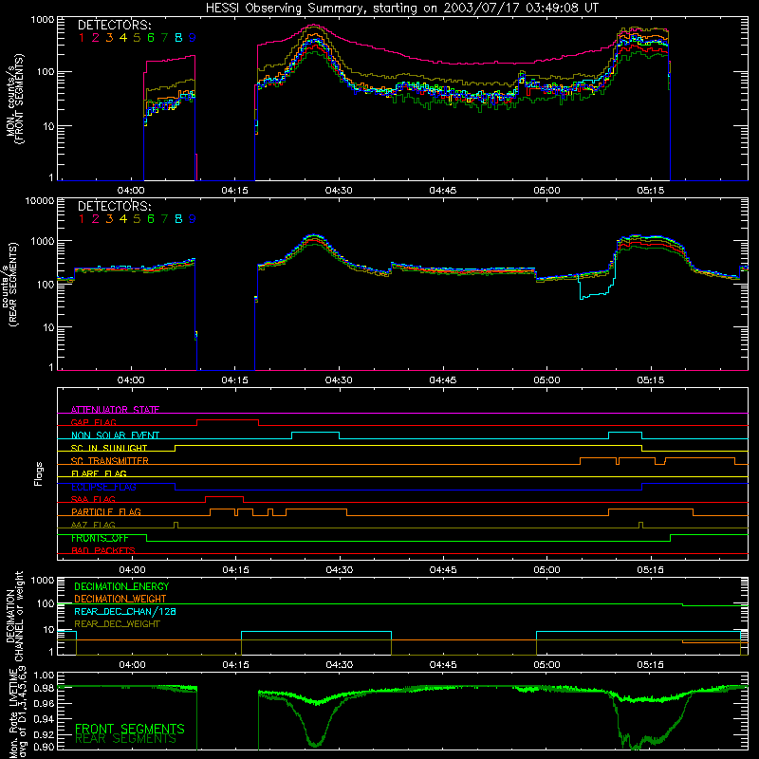Select detector 3 in rear segments legend

tap(109, 219)
